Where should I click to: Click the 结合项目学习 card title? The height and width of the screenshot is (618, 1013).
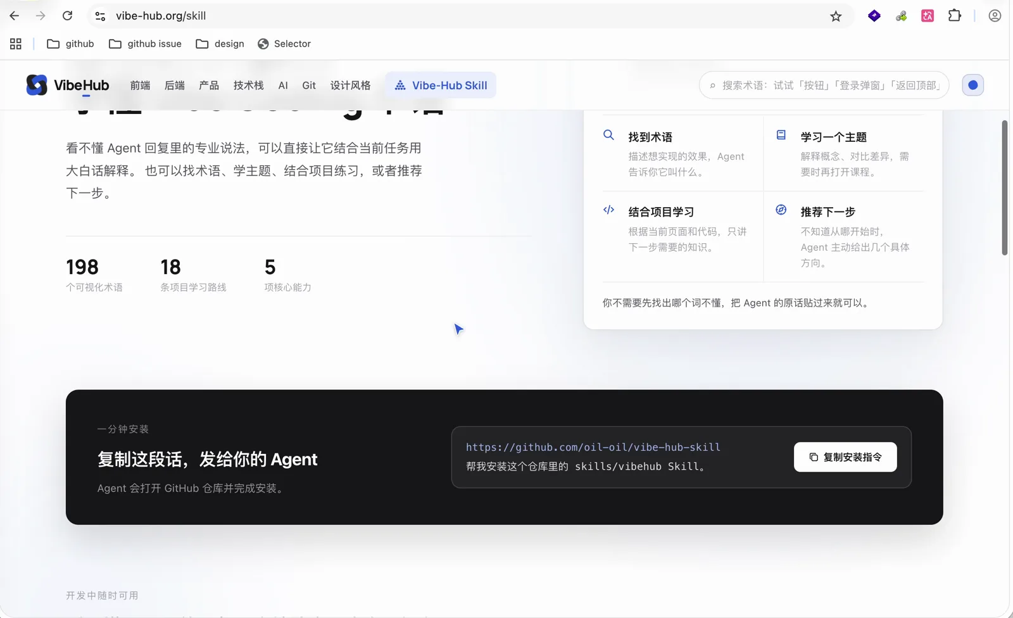(x=661, y=211)
